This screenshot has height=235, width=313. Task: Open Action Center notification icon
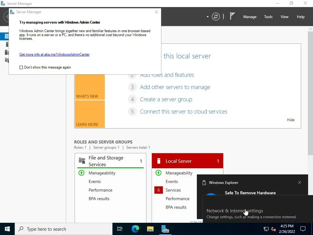click(303, 229)
